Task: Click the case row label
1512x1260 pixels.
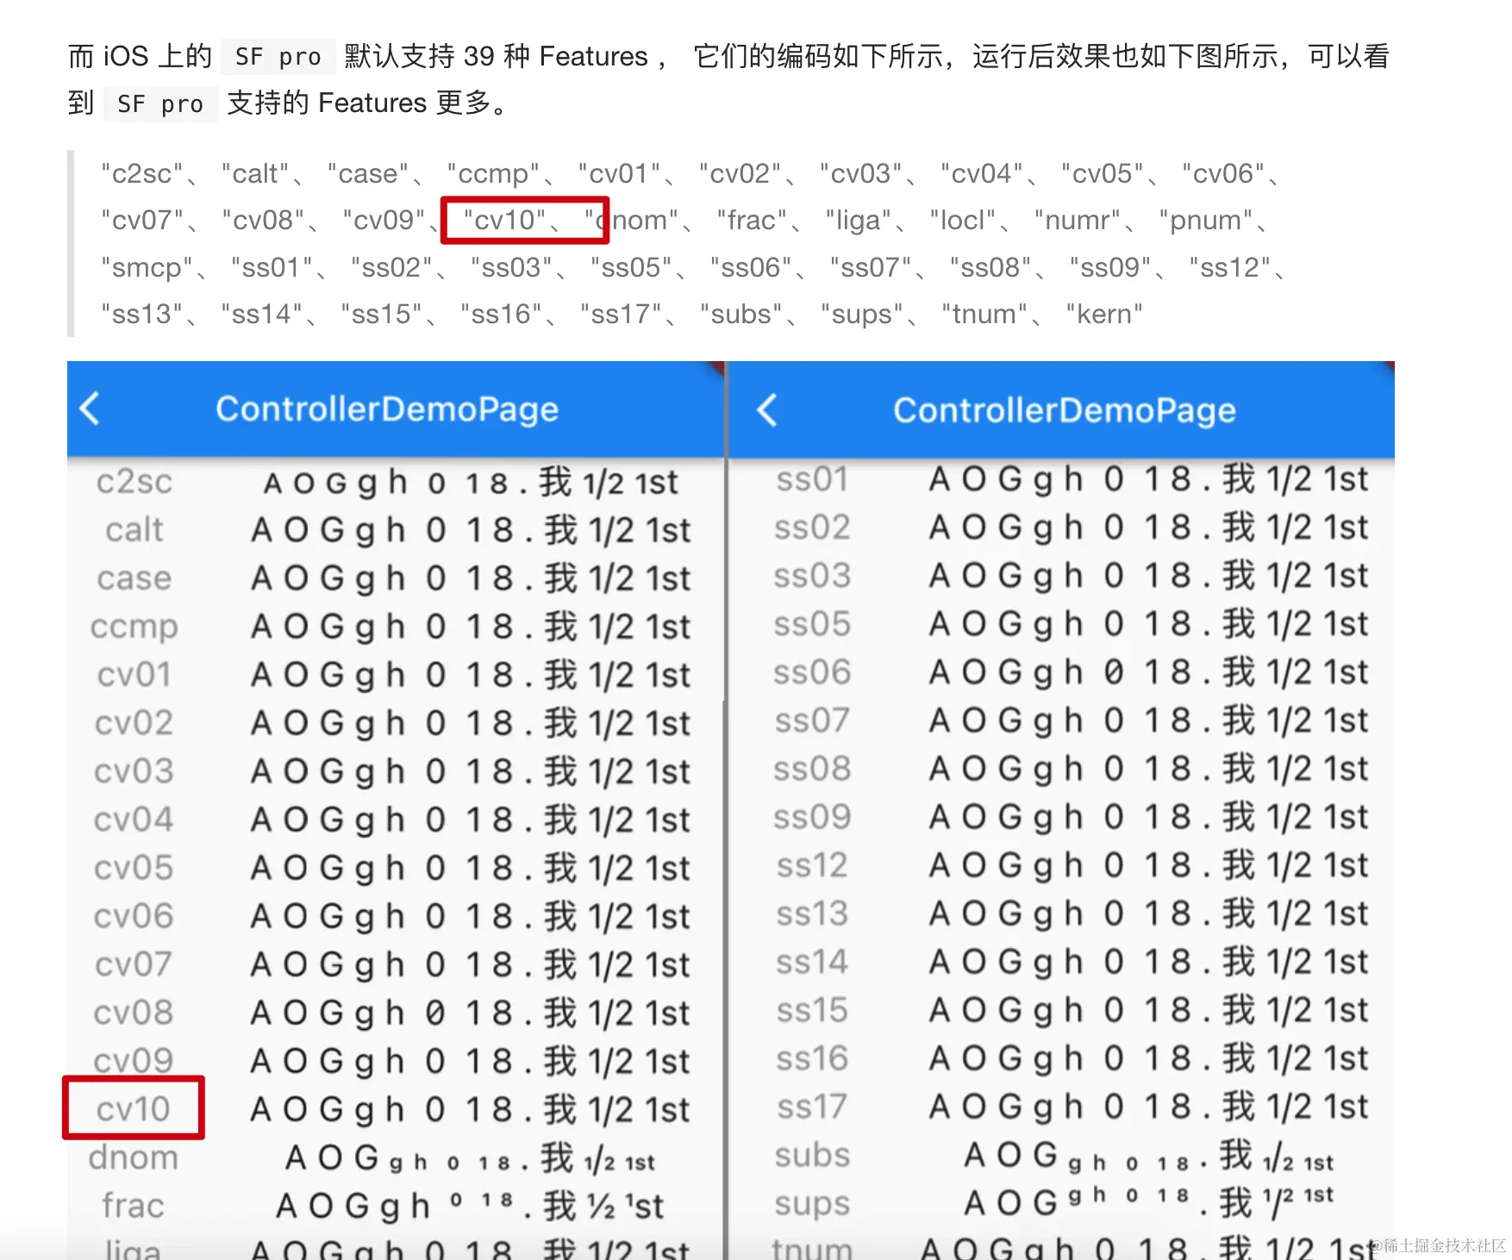Action: [134, 578]
